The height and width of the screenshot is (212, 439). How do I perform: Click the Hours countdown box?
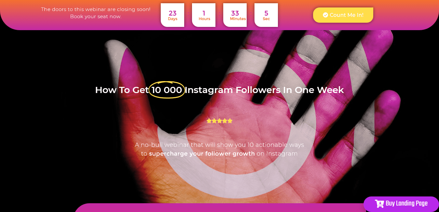point(204,15)
